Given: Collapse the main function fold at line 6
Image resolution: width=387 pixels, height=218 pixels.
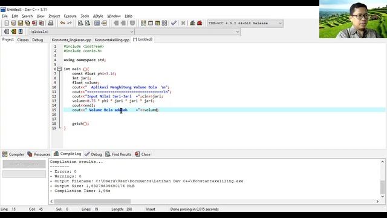Looking at the screenshot, I should point(59,69).
